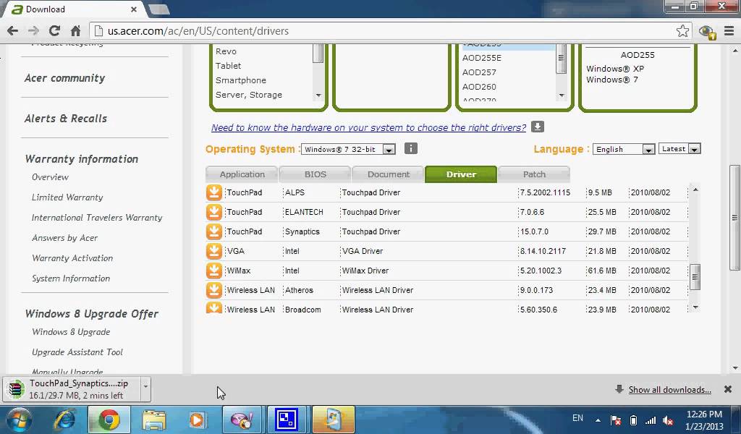Screen dimensions: 741x434
Task: Click the driver table scrollbar thumb
Action: click(695, 276)
